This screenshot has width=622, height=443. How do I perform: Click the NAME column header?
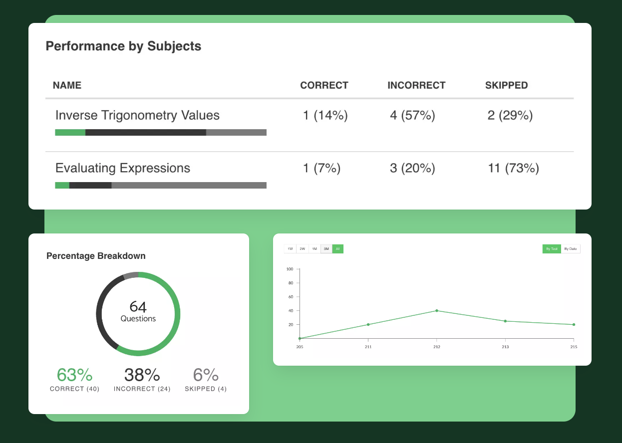tap(67, 85)
